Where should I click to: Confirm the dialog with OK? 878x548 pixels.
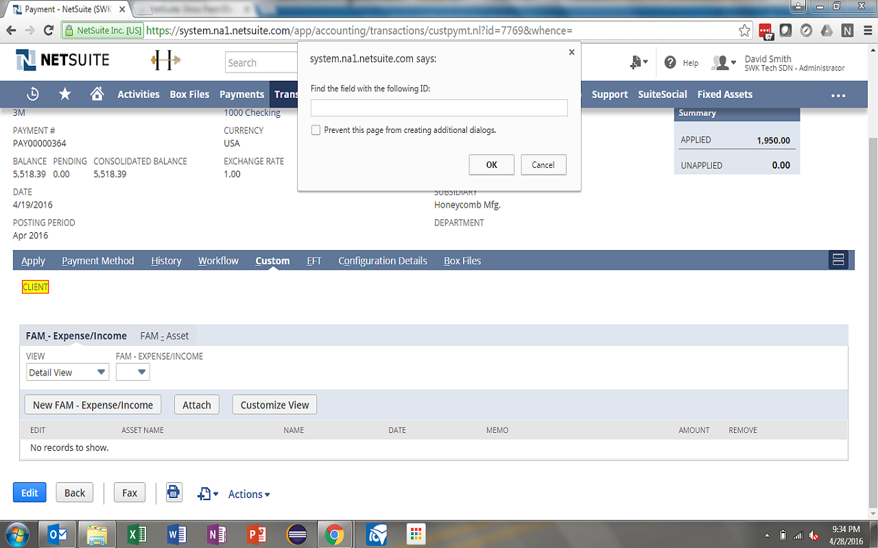pyautogui.click(x=491, y=164)
